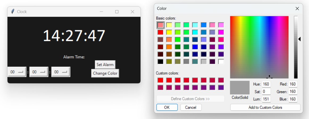Select the silver basic color swatch
Image resolution: width=309 pixels, height=119 pixels.
(x=204, y=62)
